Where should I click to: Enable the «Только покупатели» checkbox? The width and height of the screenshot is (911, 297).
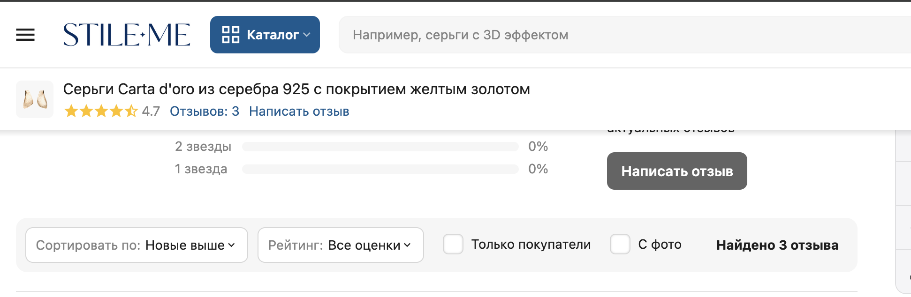tap(453, 245)
